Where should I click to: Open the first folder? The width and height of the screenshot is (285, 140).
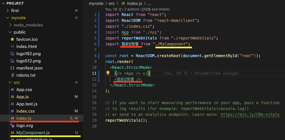15,10
